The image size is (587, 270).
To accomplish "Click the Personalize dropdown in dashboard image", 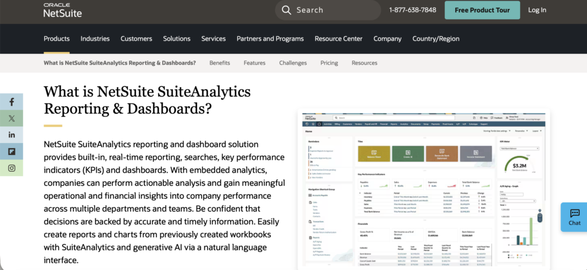I will pos(522,131).
